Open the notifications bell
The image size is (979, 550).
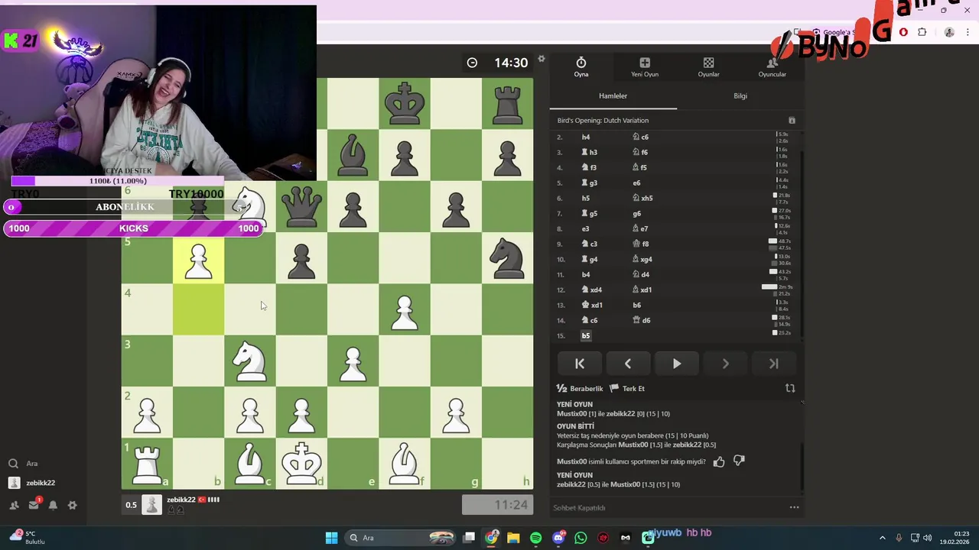(x=53, y=505)
